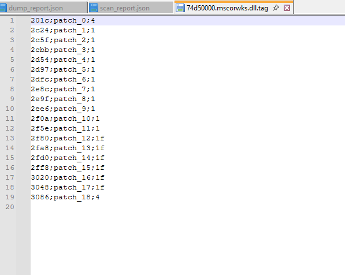Click line number 1 in the gutter
Image resolution: width=345 pixels, height=275 pixels.
click(x=12, y=20)
